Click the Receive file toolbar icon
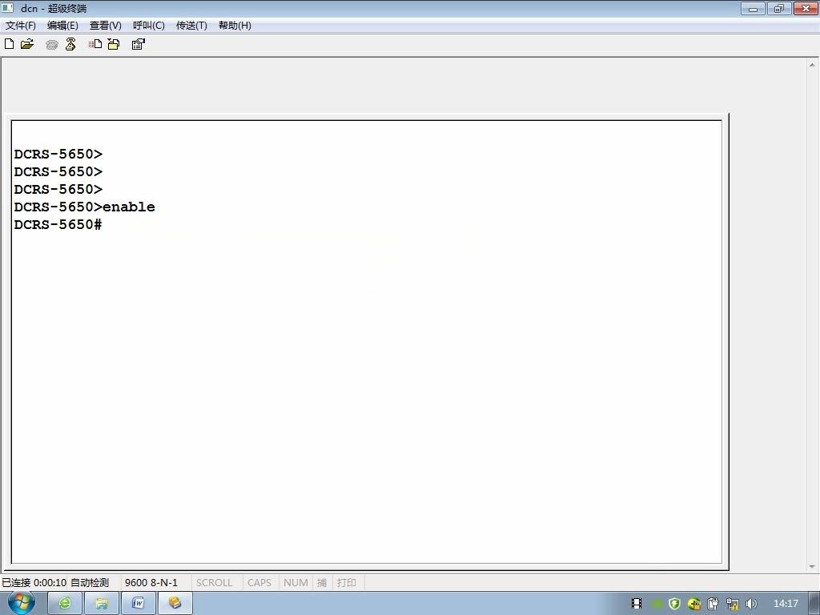Viewport: 820px width, 615px height. [114, 44]
